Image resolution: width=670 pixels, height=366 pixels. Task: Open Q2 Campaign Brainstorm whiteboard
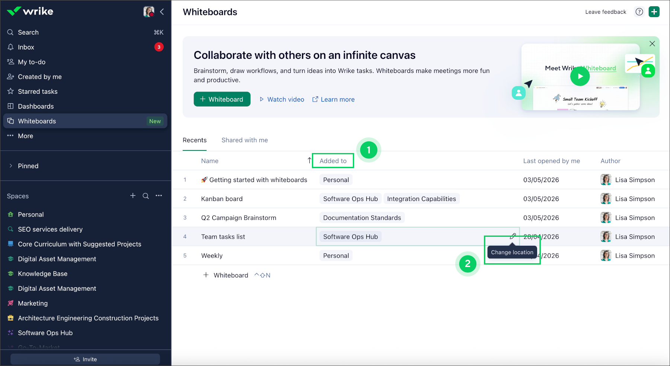click(x=239, y=218)
